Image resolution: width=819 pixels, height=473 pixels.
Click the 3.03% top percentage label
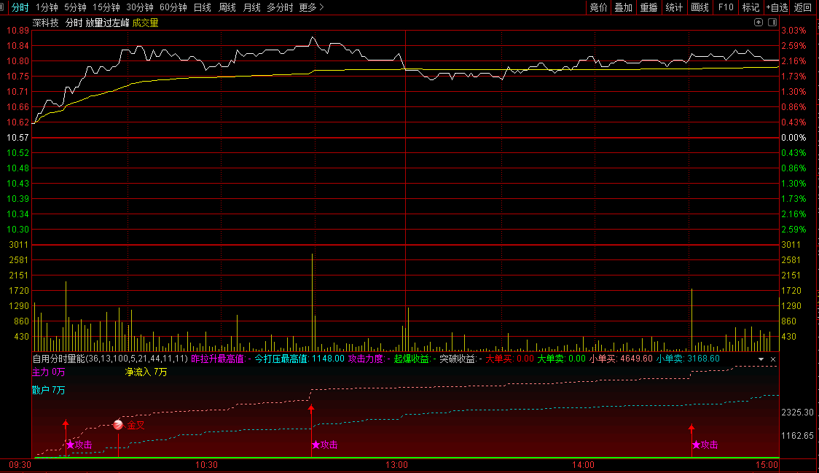point(794,31)
